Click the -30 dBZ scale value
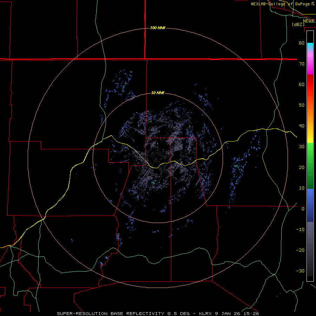The width and height of the screenshot is (316, 316). (300, 271)
